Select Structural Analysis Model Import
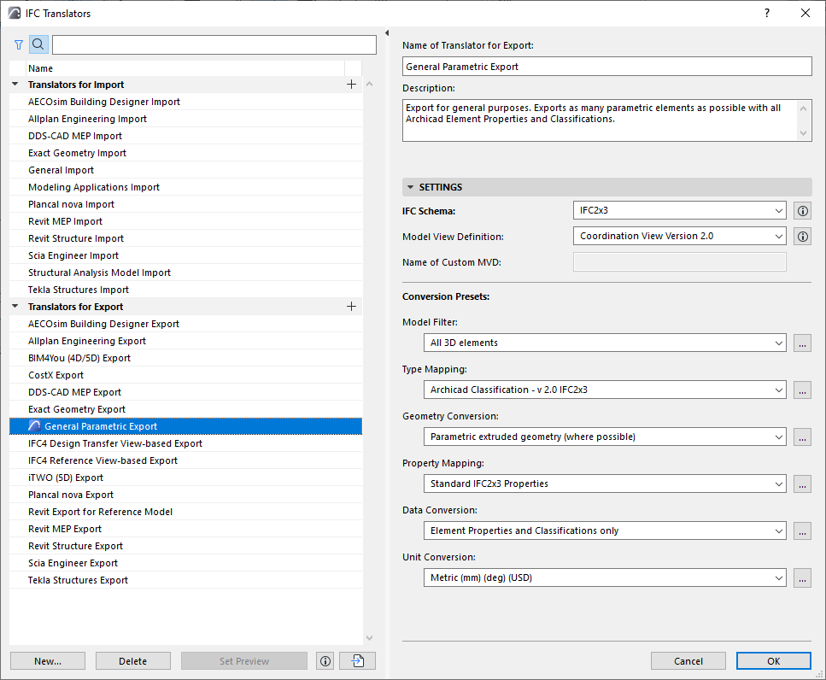826x680 pixels. [x=185, y=273]
